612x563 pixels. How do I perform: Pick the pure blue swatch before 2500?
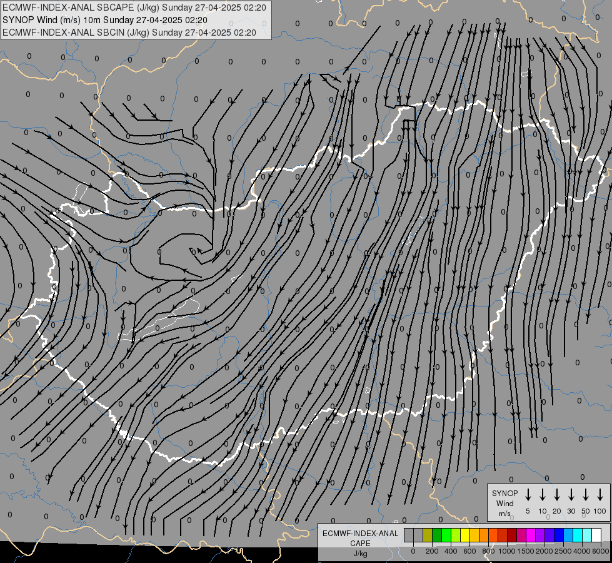click(x=558, y=535)
